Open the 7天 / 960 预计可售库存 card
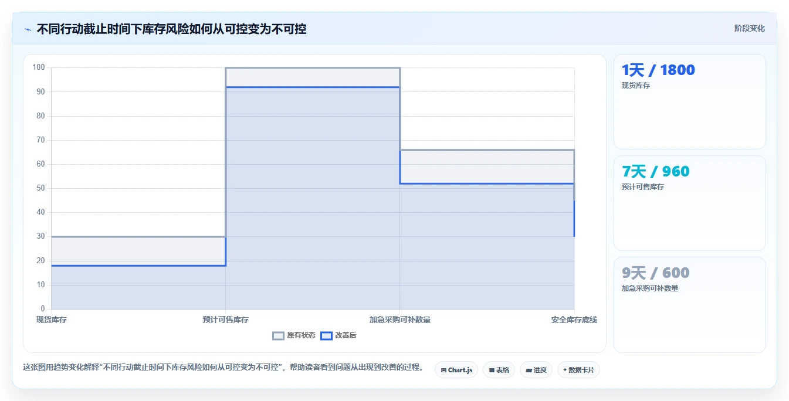Viewport: 789px width, 401px height. 689,203
